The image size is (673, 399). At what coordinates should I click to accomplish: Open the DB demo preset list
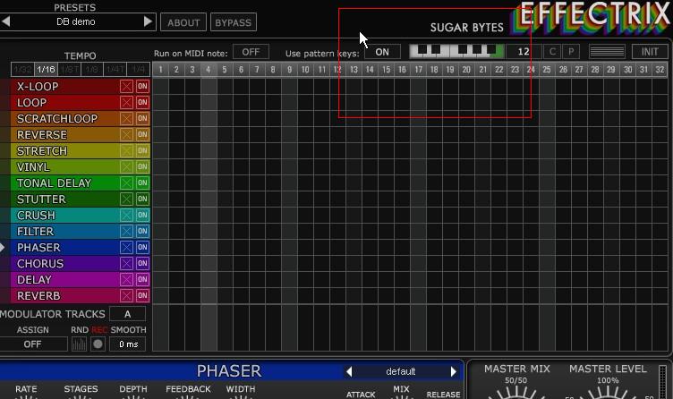click(x=76, y=21)
